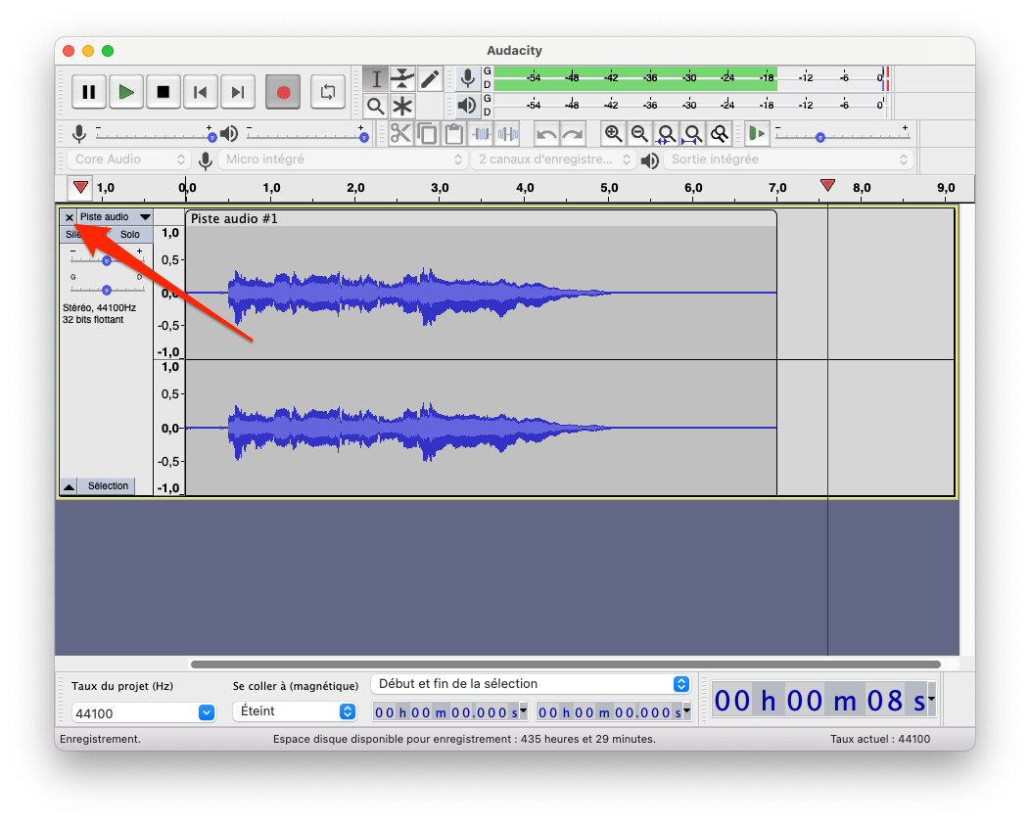Click the track gain slider knob
This screenshot has height=823, width=1030.
pos(107,261)
